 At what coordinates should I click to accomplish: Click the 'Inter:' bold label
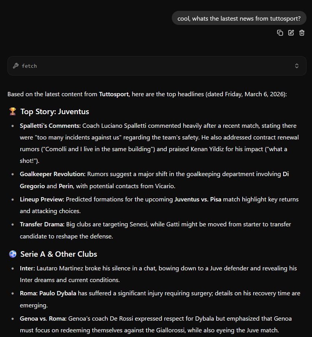(x=27, y=268)
